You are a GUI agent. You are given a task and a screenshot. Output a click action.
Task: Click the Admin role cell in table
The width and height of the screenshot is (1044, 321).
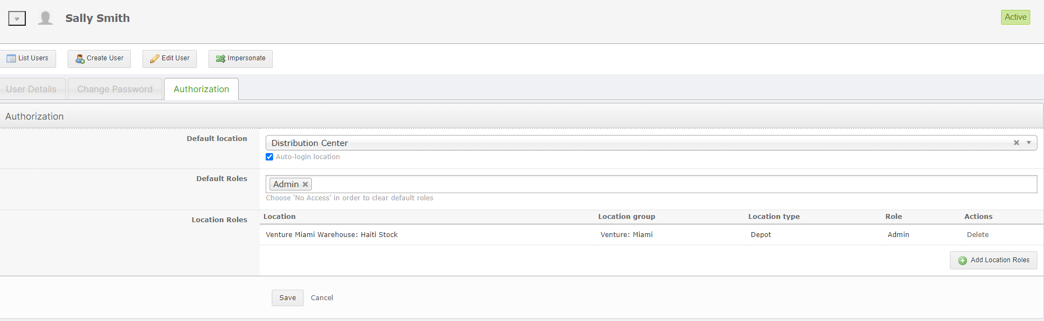[x=898, y=235]
